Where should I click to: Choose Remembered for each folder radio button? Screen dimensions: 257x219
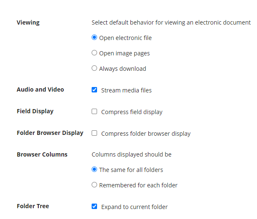[94, 184]
